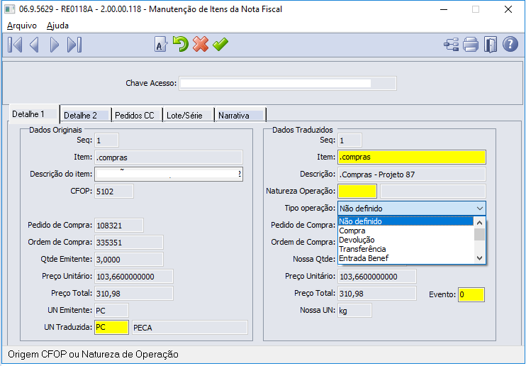Click Qtde Emitente field 3,0000
This screenshot has width=526, height=366.
[x=129, y=260]
